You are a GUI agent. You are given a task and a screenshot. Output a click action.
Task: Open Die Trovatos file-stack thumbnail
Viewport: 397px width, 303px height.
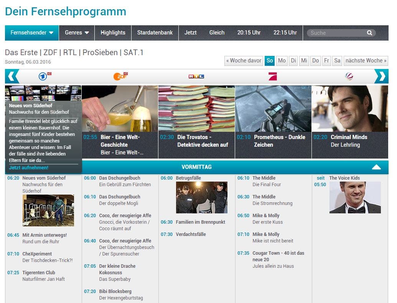tap(196, 108)
